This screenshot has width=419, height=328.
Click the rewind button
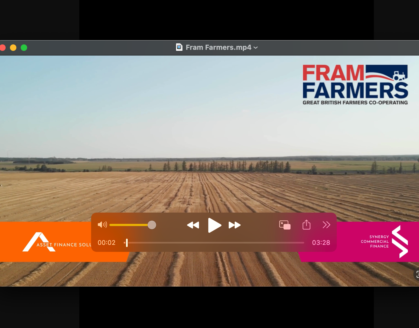pos(193,225)
